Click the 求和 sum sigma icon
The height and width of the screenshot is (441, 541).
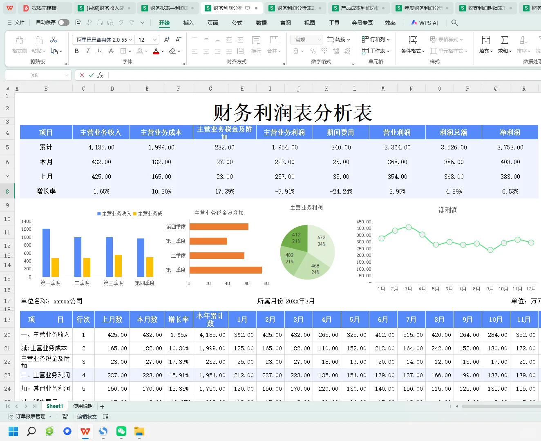(x=505, y=40)
